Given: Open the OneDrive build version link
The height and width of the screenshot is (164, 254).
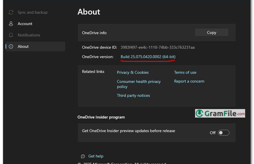Looking at the screenshot, I should [148, 57].
